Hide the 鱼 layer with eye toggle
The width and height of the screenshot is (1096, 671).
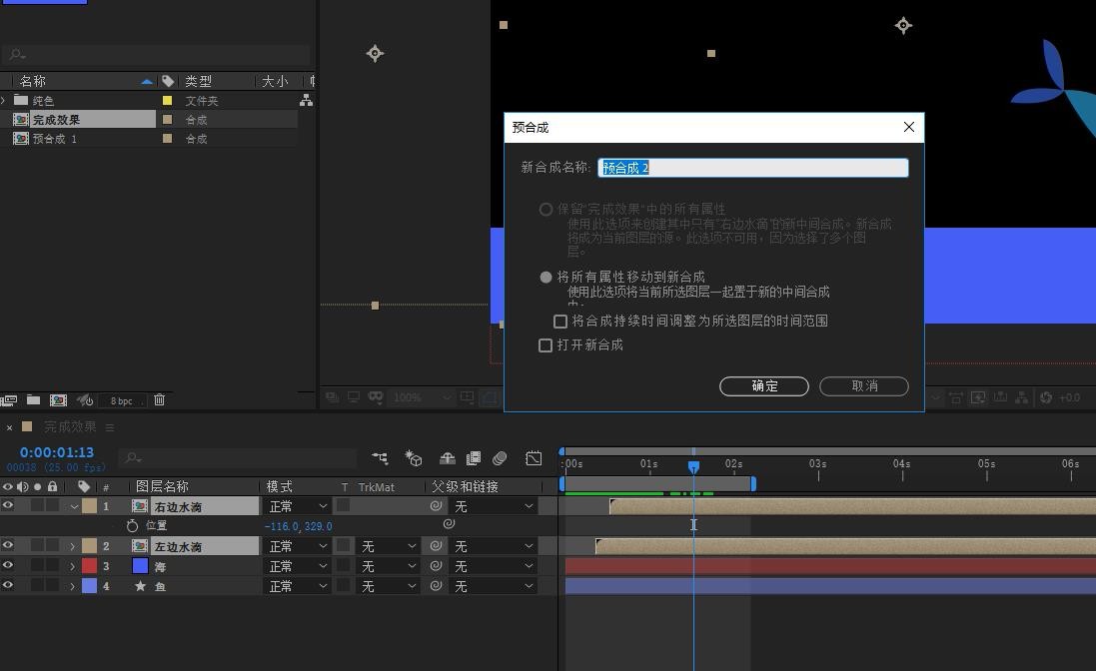point(8,586)
